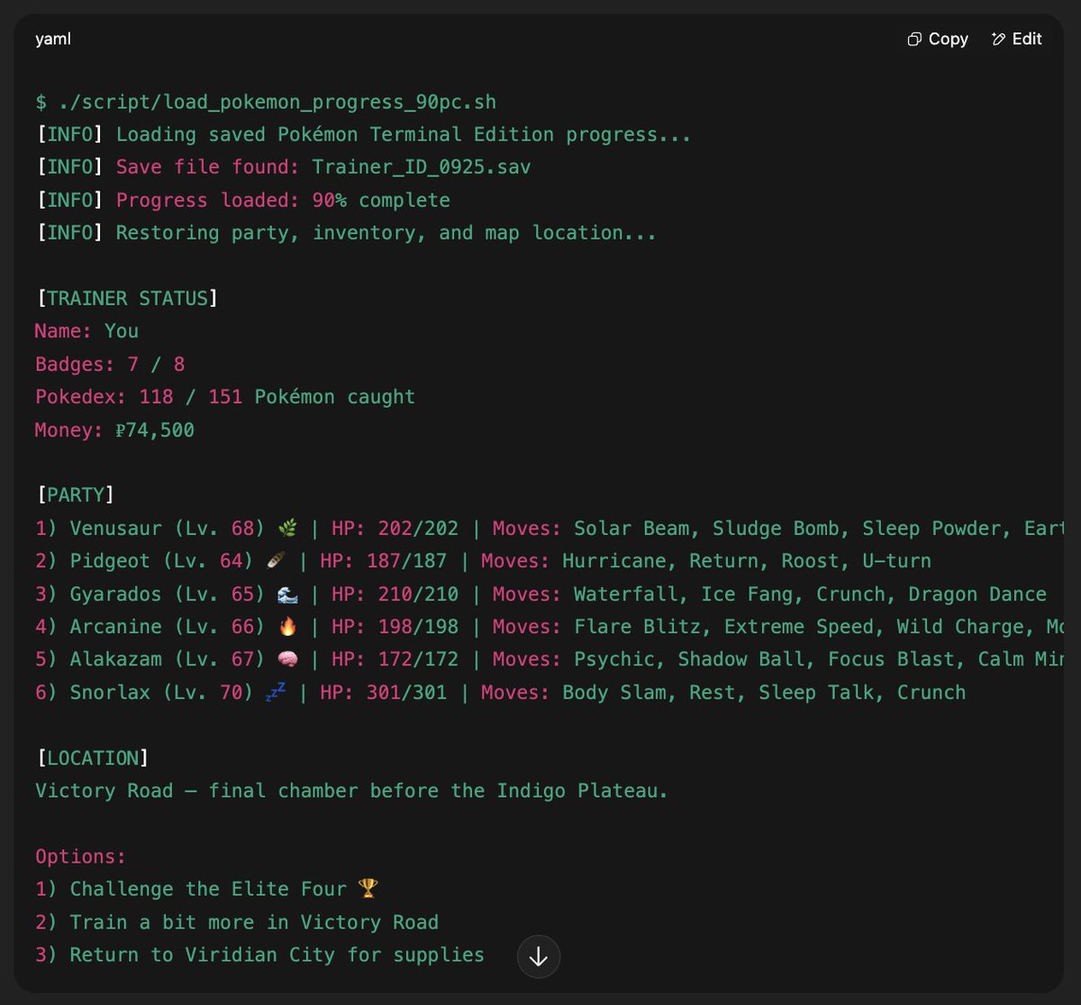Click the 'Loading saved Pokémon Terminal Edition' line
This screenshot has height=1005, width=1081.
pos(363,134)
